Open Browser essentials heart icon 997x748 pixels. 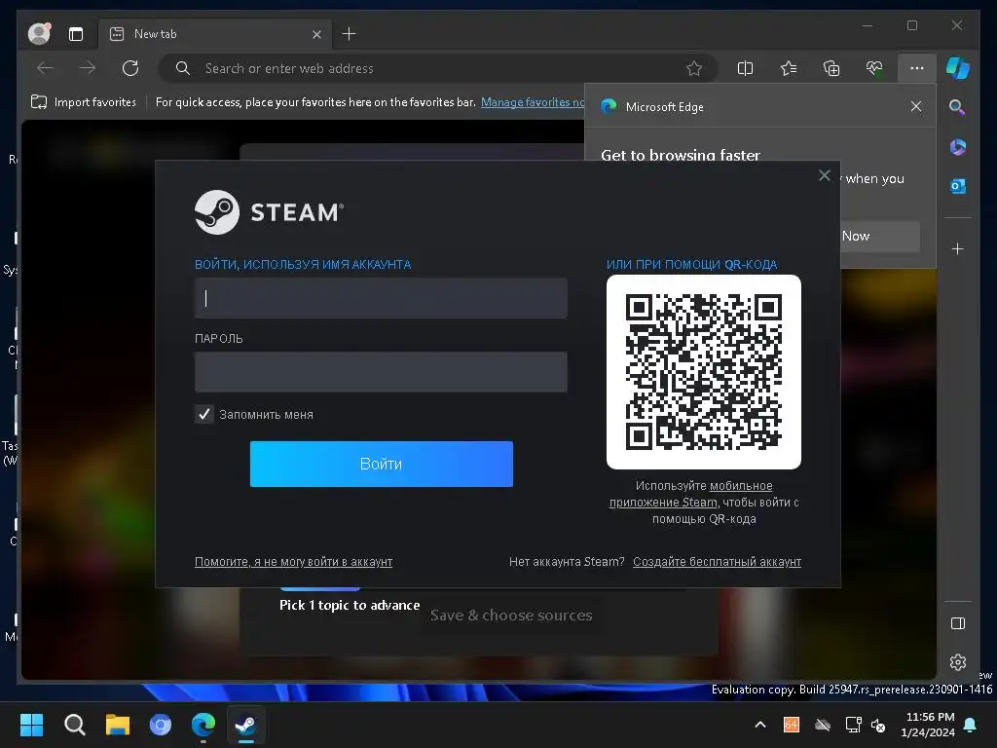(874, 68)
